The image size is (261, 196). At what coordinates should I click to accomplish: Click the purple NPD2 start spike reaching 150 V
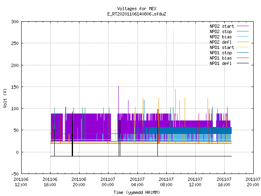click(118, 100)
